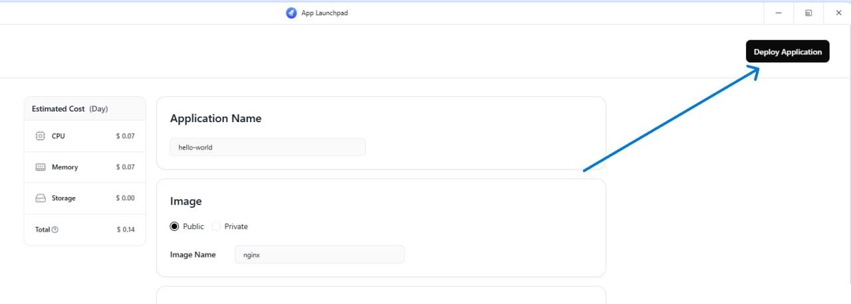Focus the hello-world application name field

tap(268, 147)
